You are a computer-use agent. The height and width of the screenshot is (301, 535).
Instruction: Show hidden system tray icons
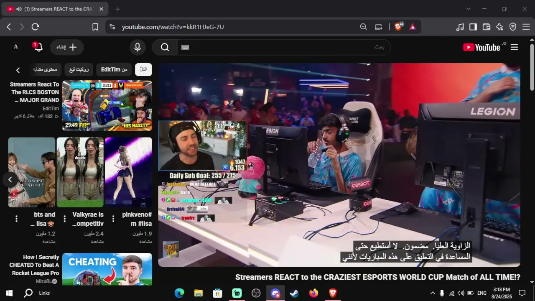pos(433,293)
